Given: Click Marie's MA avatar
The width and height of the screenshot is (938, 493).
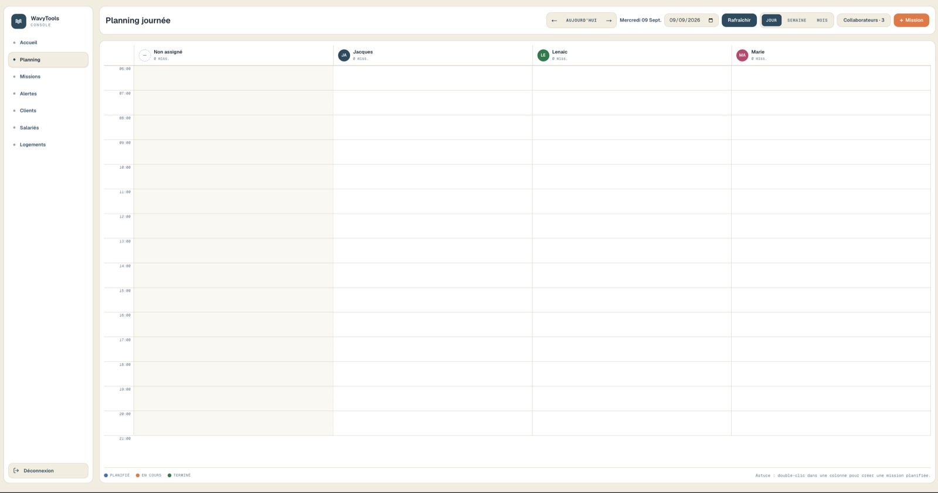Looking at the screenshot, I should point(742,55).
